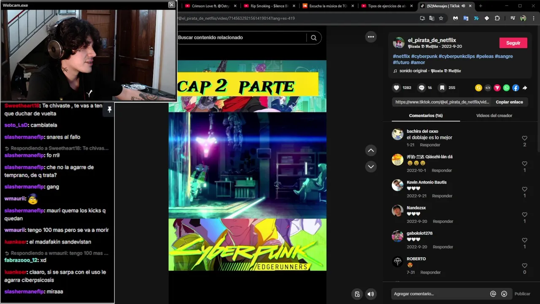Viewport: 540px width, 304px height.
Task: Open more share options arrow icon
Action: click(x=525, y=88)
